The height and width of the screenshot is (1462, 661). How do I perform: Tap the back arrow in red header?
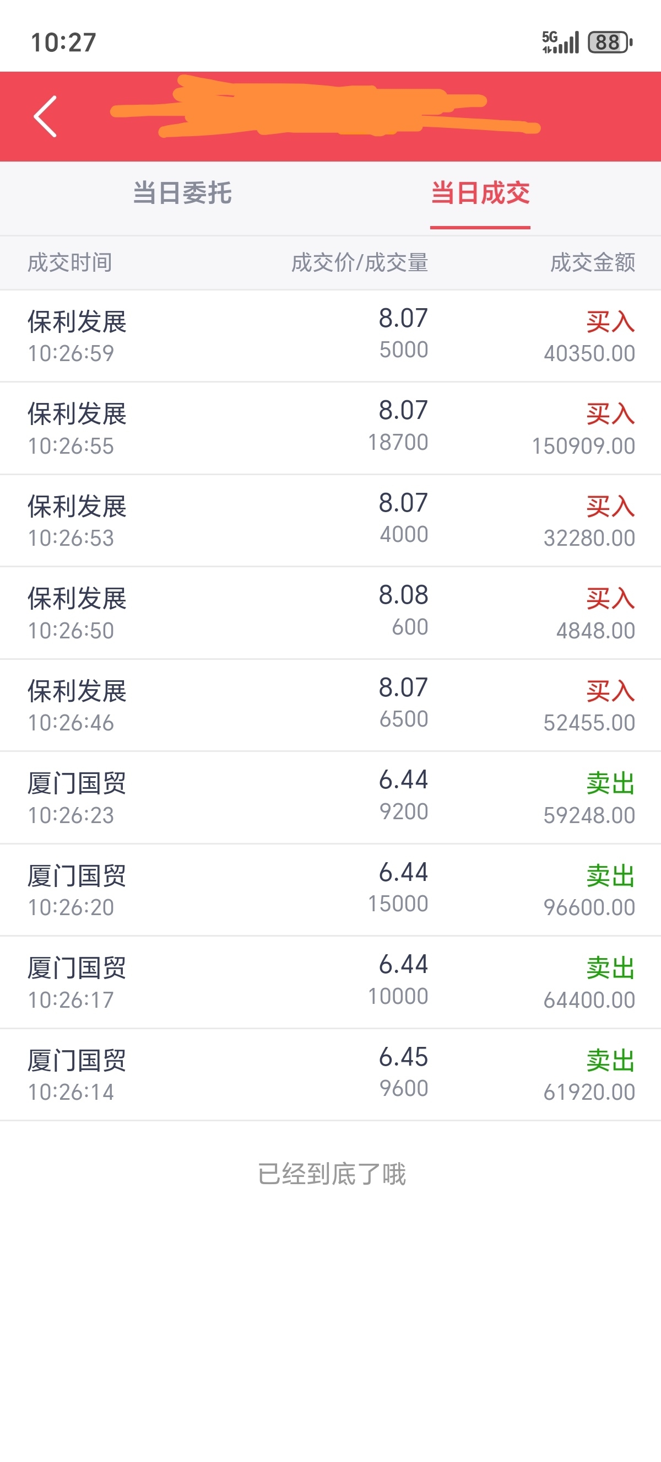[45, 116]
